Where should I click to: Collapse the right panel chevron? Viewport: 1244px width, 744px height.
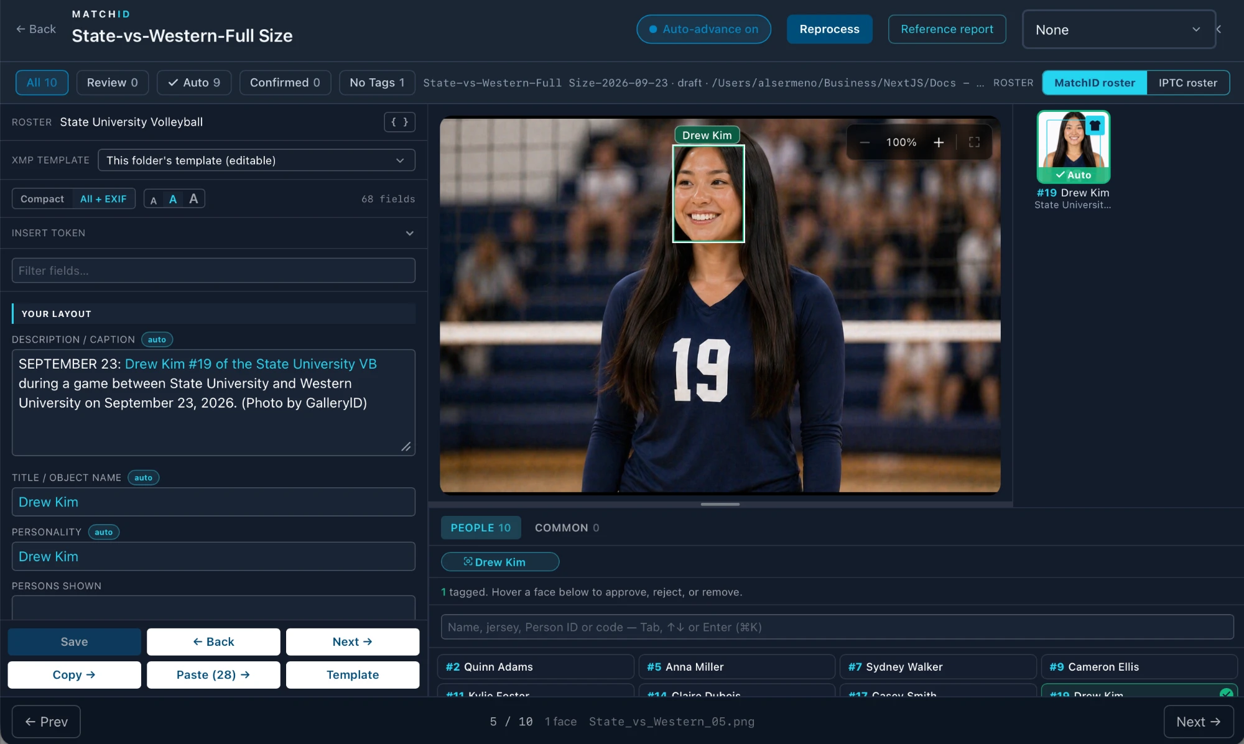click(1219, 29)
